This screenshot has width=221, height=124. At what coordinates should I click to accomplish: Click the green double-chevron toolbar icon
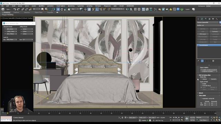click(182, 9)
